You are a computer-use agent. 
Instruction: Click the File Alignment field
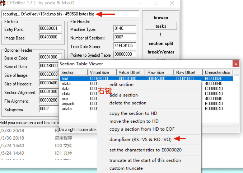tap(49, 100)
